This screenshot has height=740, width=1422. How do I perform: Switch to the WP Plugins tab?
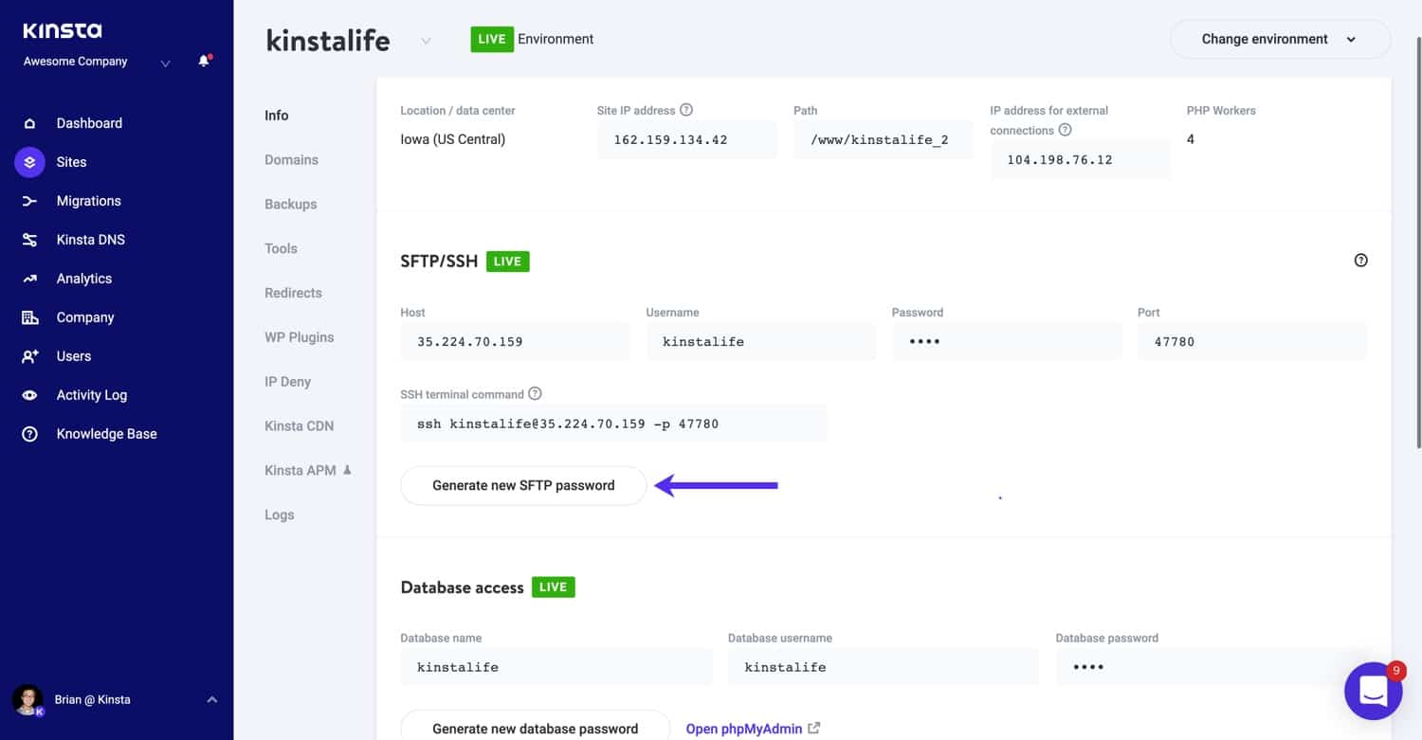click(x=299, y=337)
